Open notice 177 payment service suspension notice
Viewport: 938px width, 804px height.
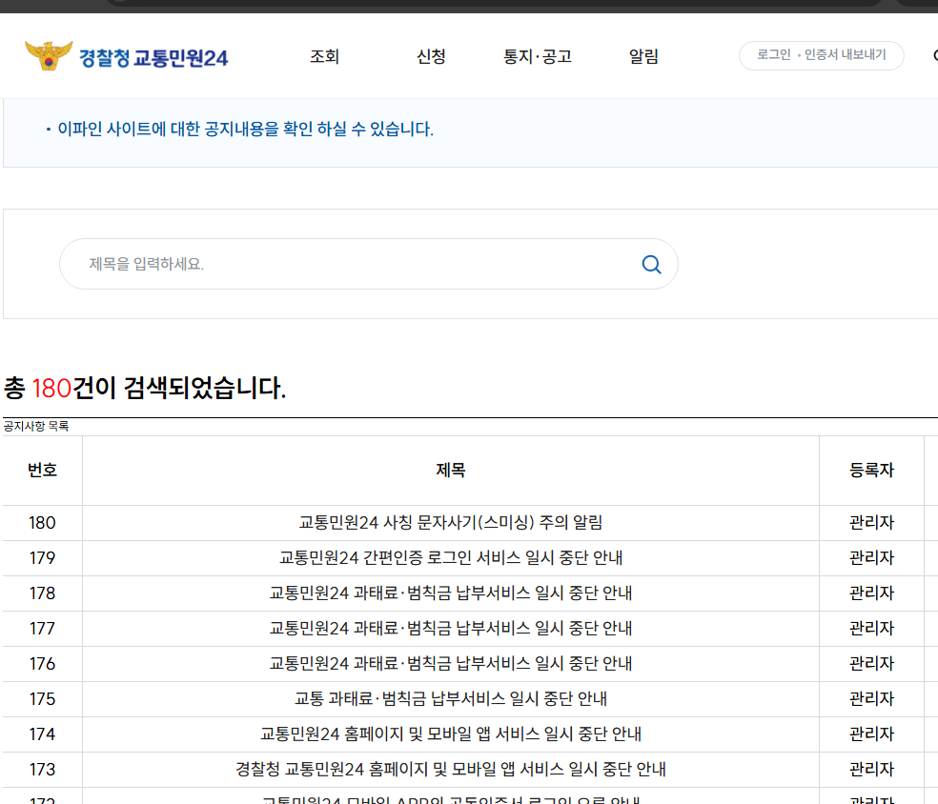click(x=450, y=628)
